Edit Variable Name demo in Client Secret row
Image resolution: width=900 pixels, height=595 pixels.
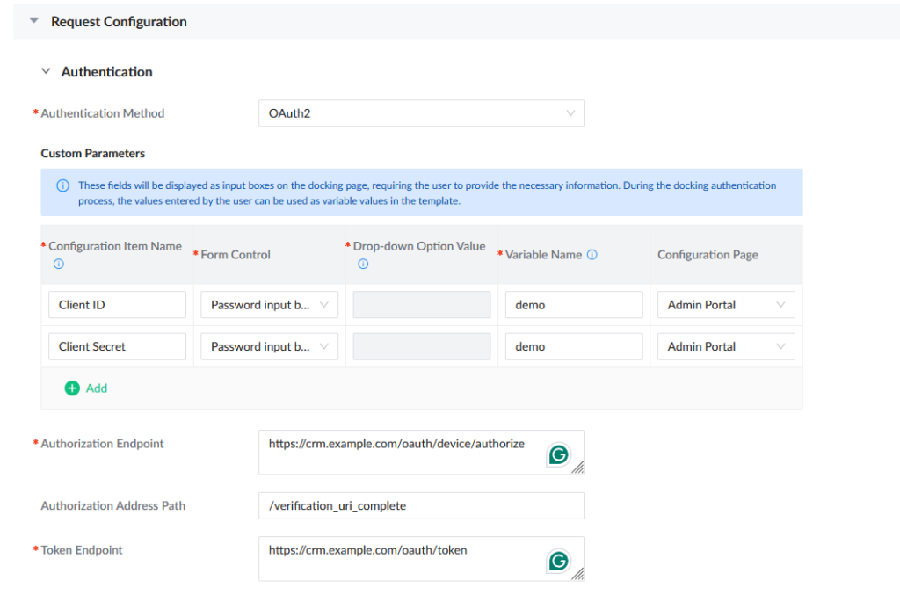coord(573,346)
